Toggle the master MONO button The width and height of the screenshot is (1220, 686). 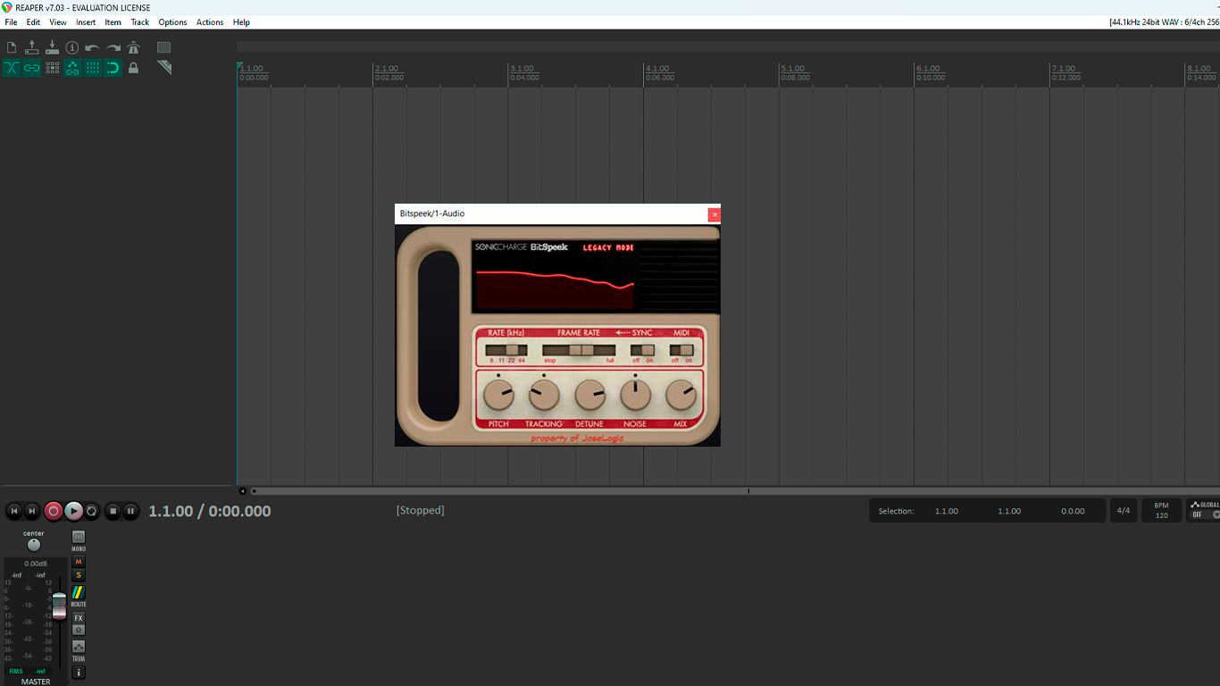pyautogui.click(x=79, y=537)
